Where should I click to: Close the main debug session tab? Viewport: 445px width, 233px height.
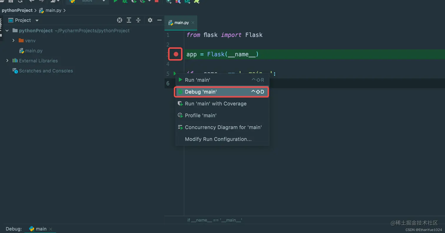point(51,229)
